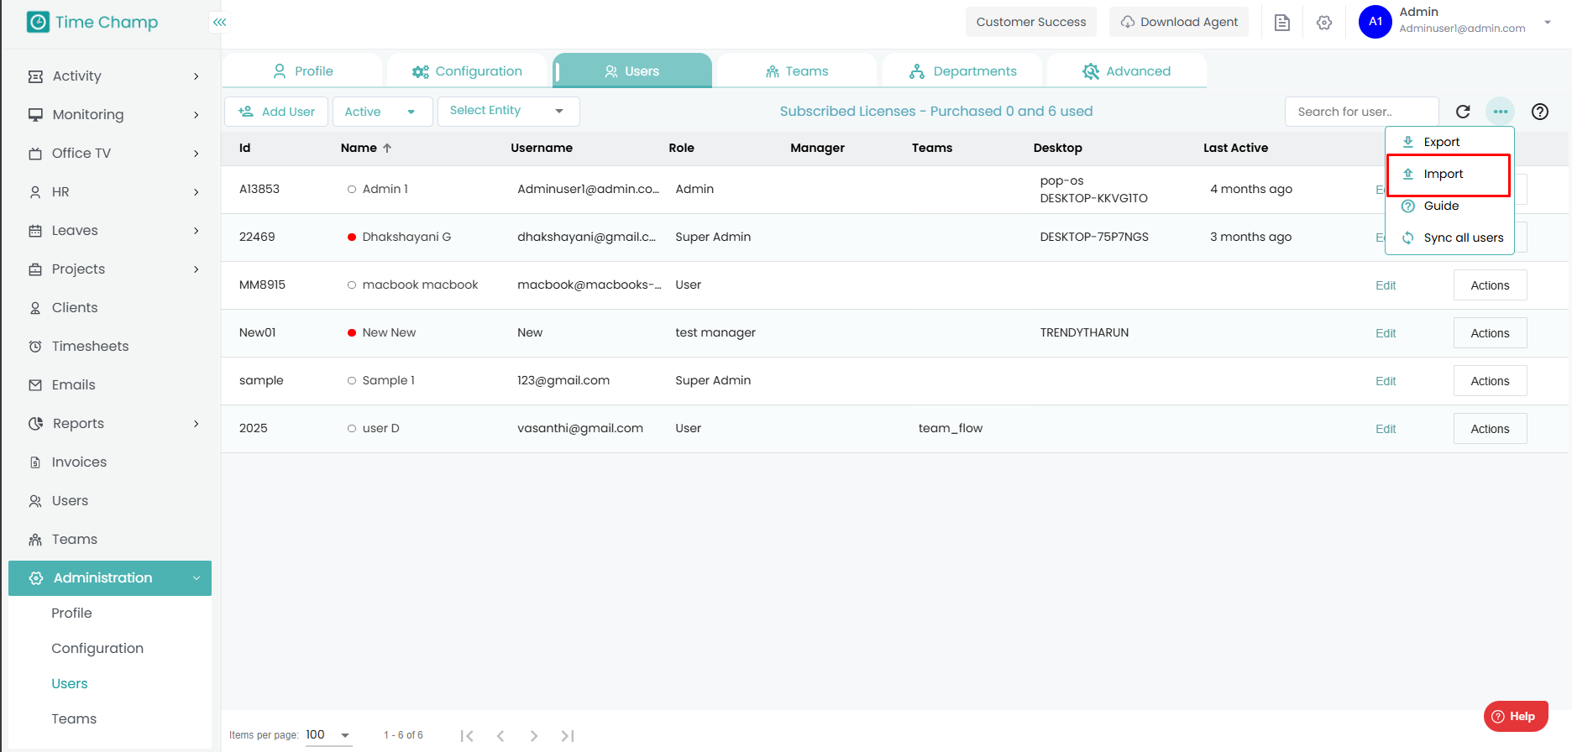Click the Add User button
Screen dimensions: 1572x752
click(276, 112)
